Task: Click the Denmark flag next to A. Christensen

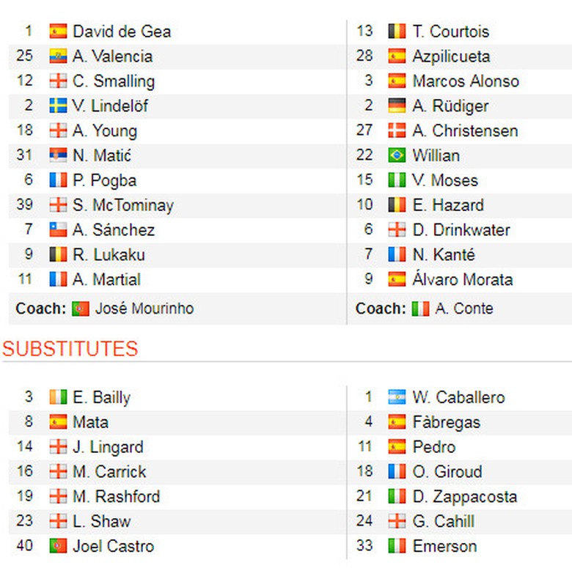Action: (x=397, y=131)
